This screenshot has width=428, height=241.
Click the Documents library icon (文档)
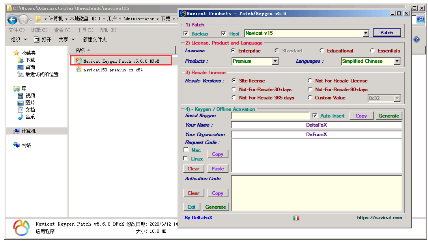tap(21, 110)
